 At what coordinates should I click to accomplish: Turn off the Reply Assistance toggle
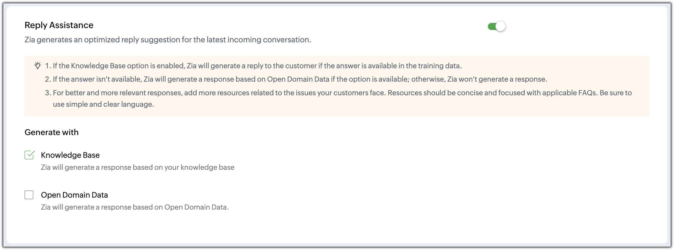point(497,26)
